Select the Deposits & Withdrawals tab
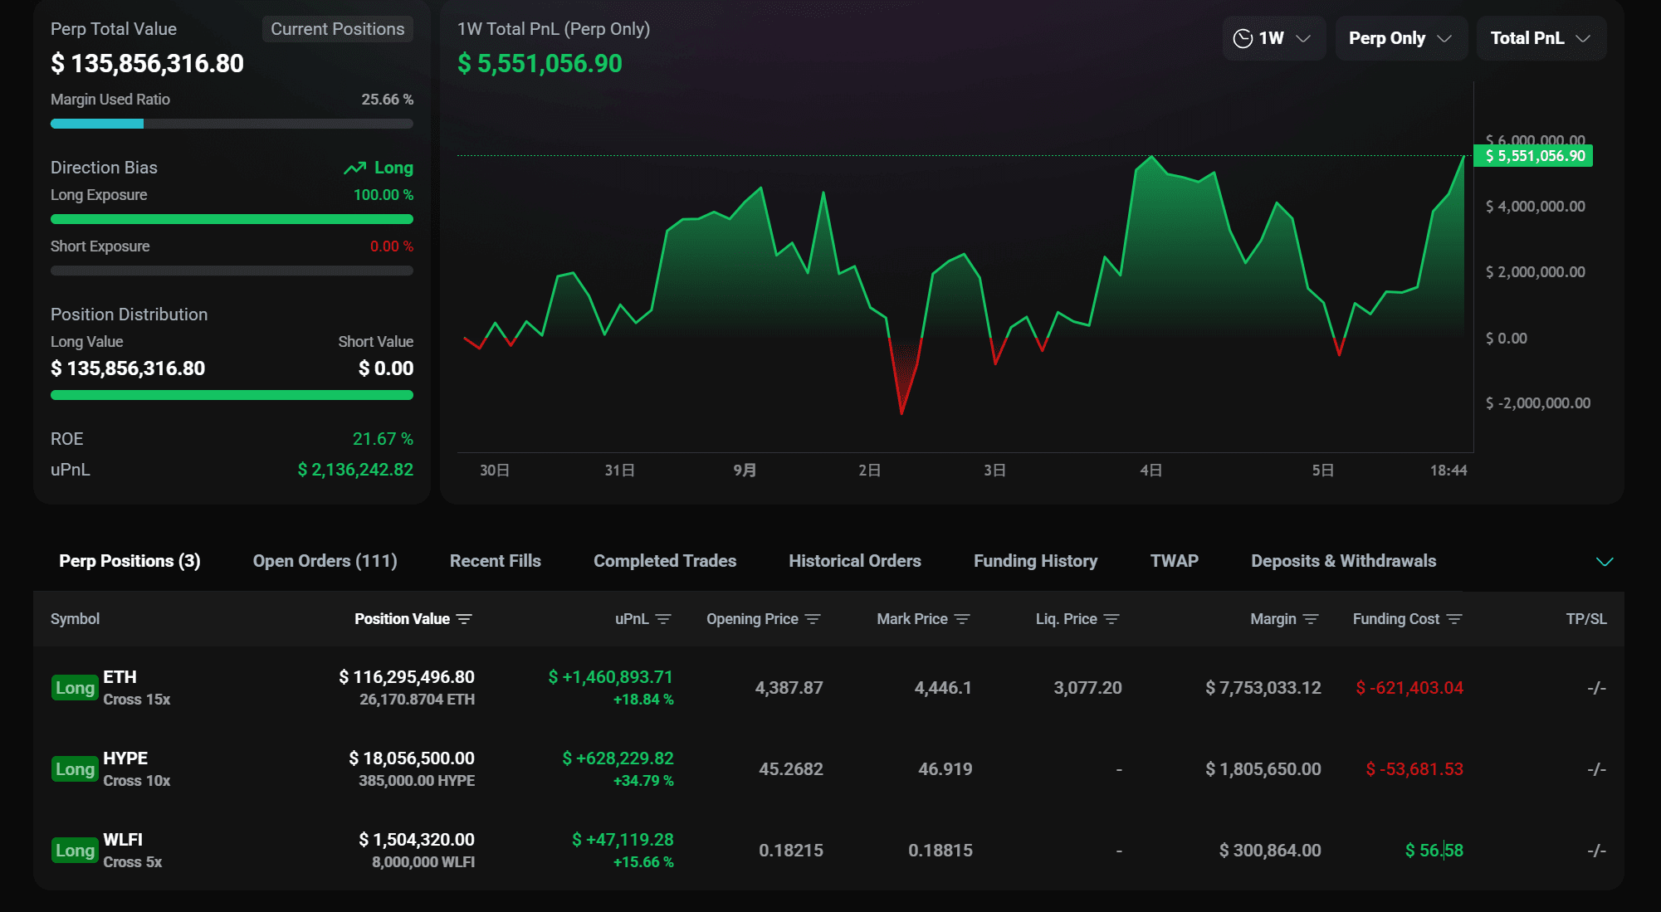This screenshot has height=912, width=1661. coord(1343,561)
